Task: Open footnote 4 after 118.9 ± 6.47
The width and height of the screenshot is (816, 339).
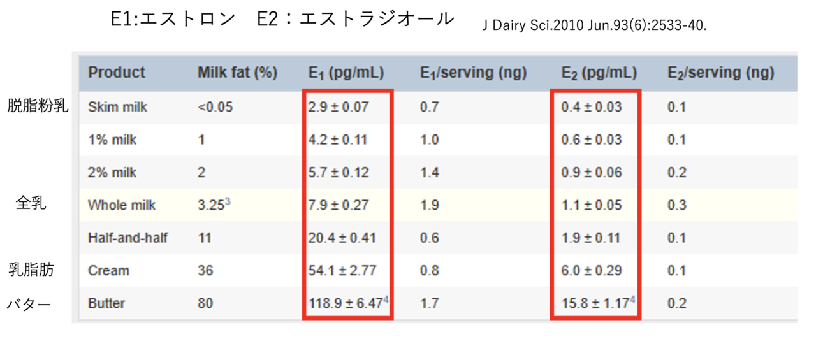Action: tap(385, 300)
